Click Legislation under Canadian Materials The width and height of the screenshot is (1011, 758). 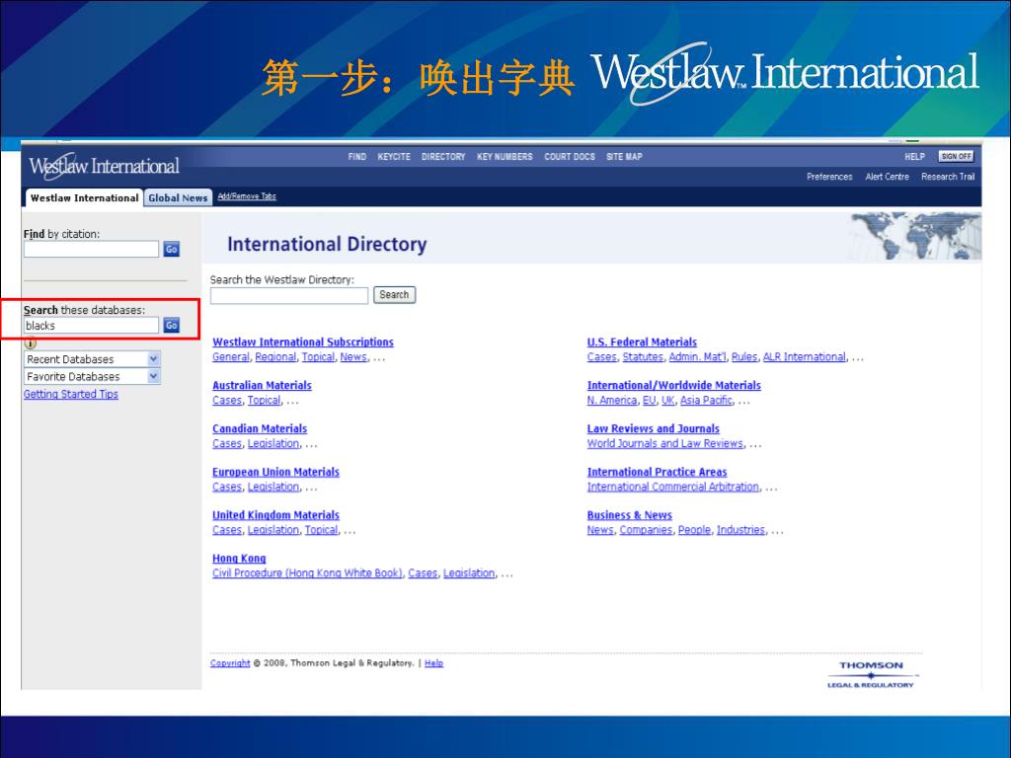pyautogui.click(x=273, y=443)
